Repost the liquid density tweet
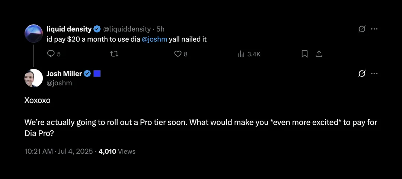This screenshot has height=179, width=402. (x=114, y=54)
